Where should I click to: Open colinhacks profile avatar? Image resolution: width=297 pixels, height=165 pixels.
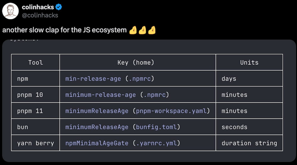tap(10, 11)
